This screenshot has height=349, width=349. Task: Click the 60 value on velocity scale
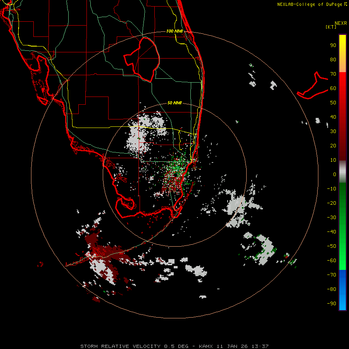click(x=333, y=88)
